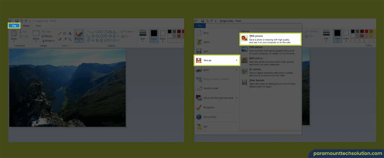The height and width of the screenshot is (158, 384).
Task: Open the Rotate dropdown in left window
Action: (x=48, y=41)
